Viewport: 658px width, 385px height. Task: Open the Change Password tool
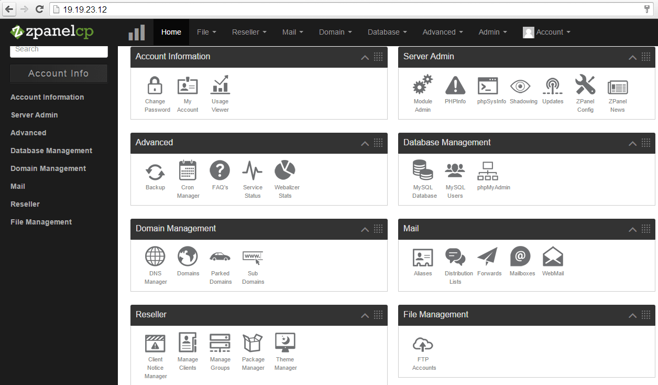[155, 93]
